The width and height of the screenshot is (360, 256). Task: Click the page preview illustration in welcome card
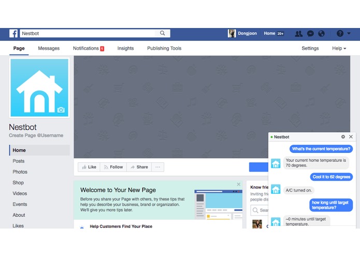point(219,204)
